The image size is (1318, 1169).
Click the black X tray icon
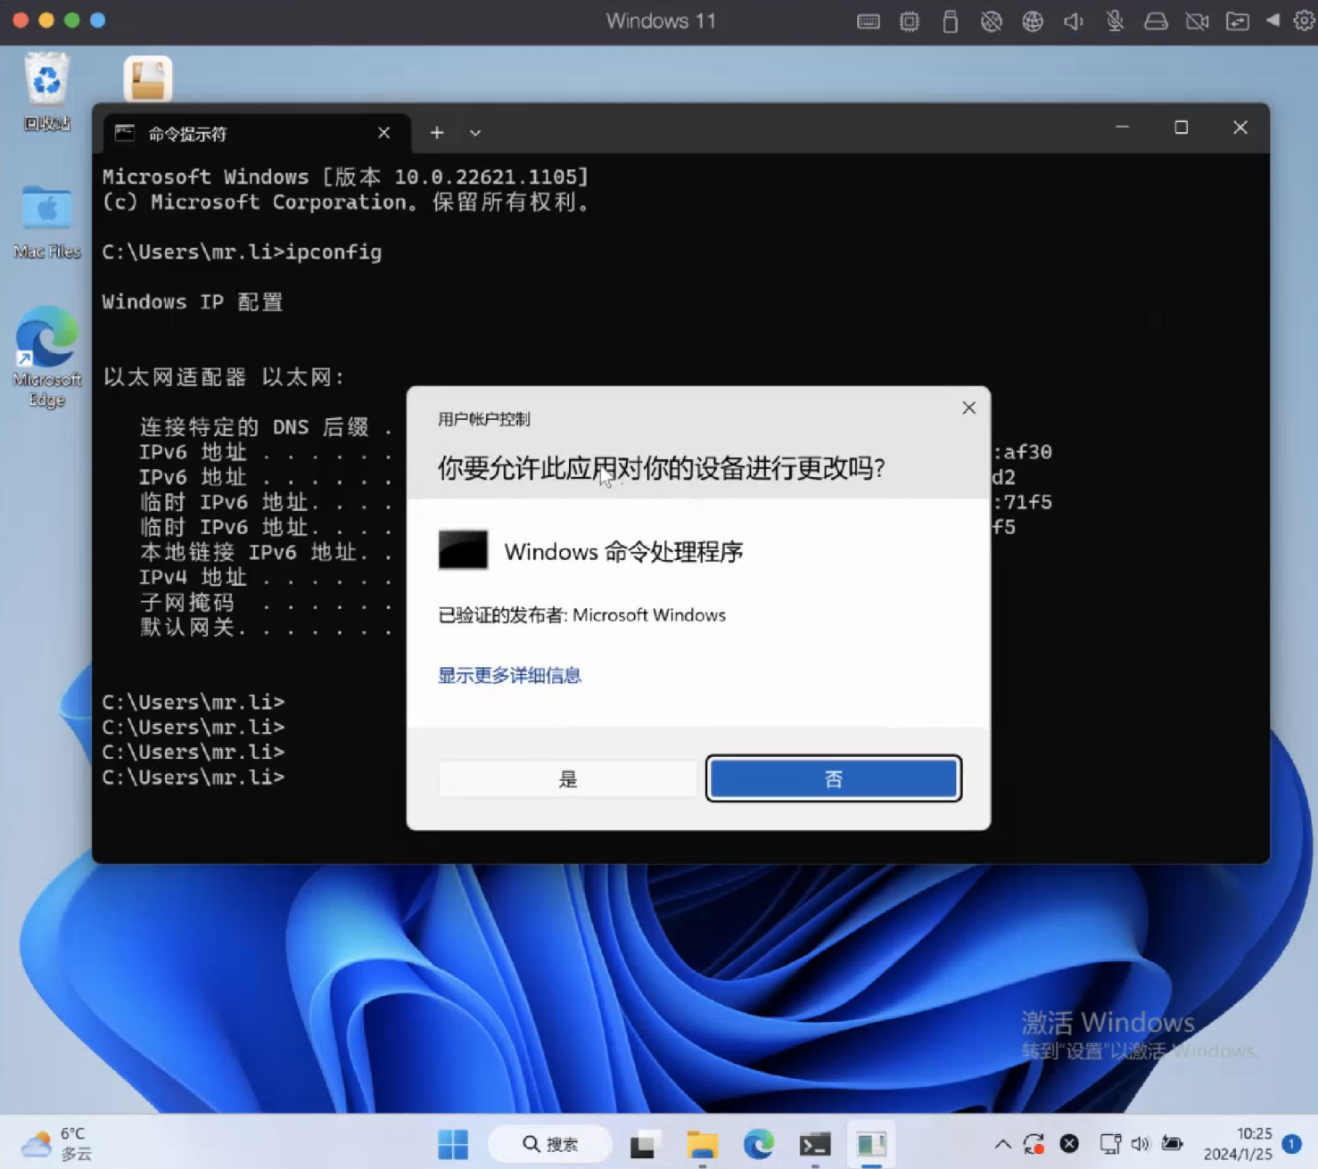(1069, 1144)
